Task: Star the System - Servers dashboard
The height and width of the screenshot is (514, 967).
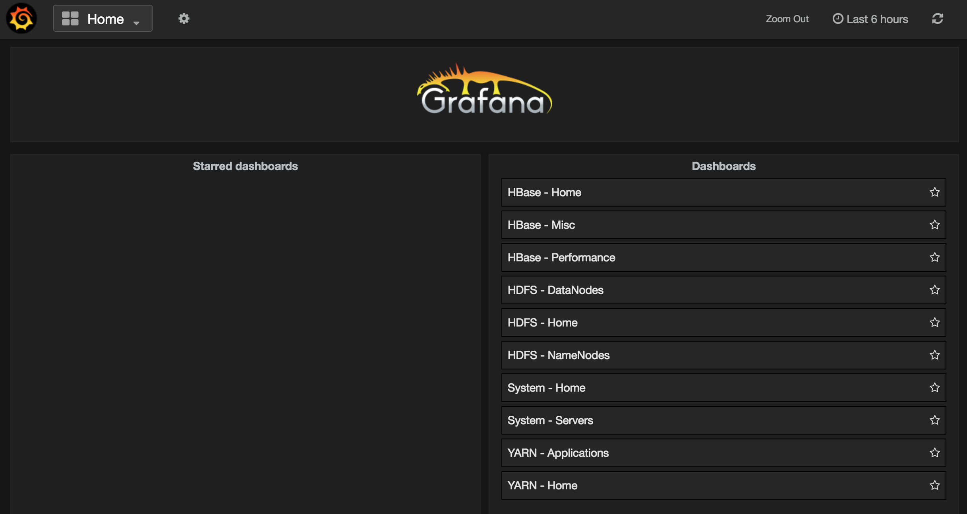Action: tap(934, 420)
